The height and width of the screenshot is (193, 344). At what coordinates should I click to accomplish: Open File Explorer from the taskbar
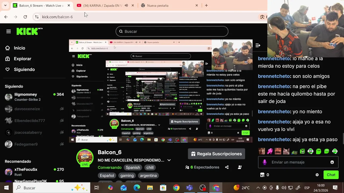coord(150,188)
